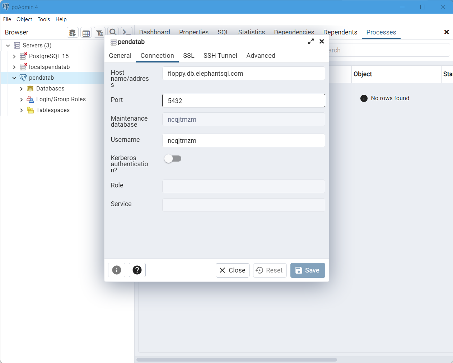Switch to the SSH Tunnel tab

click(220, 56)
